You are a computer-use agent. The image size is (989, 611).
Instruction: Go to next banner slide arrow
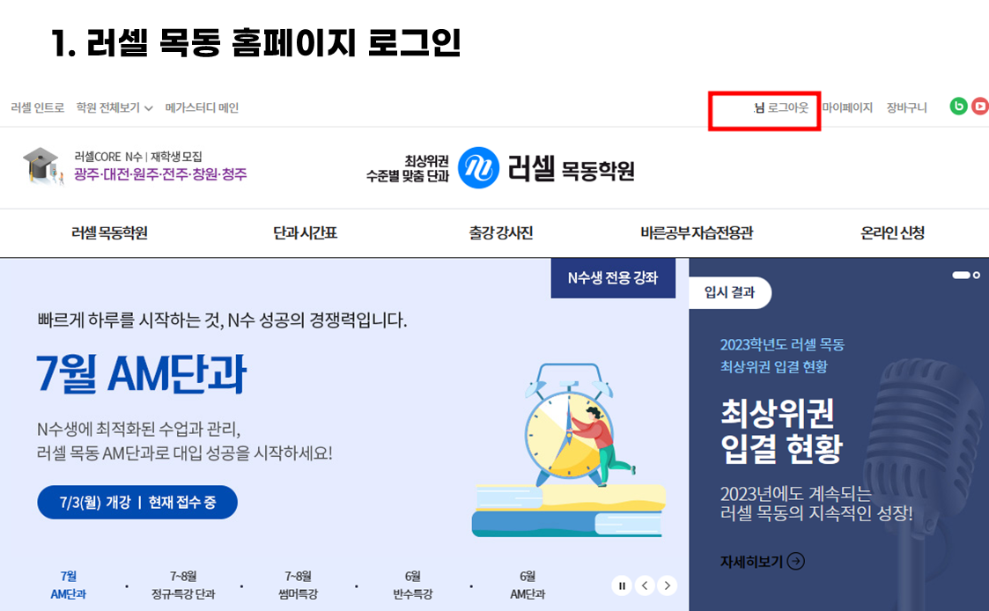[x=668, y=585]
